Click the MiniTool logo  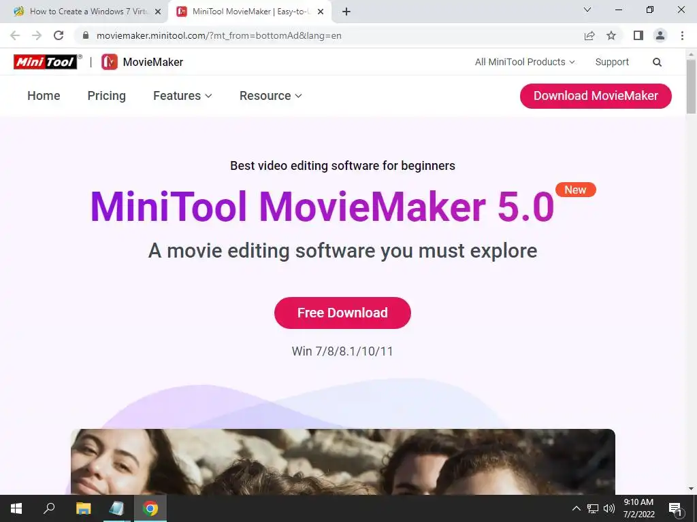click(46, 62)
